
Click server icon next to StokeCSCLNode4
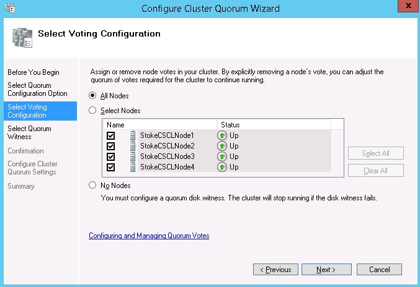[x=133, y=167]
